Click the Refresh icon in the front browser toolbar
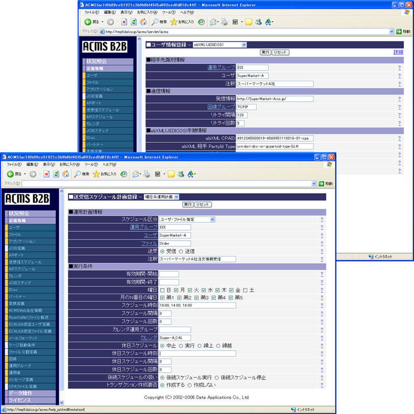Image resolution: width=414 pixels, height=414 pixels. [x=56, y=174]
